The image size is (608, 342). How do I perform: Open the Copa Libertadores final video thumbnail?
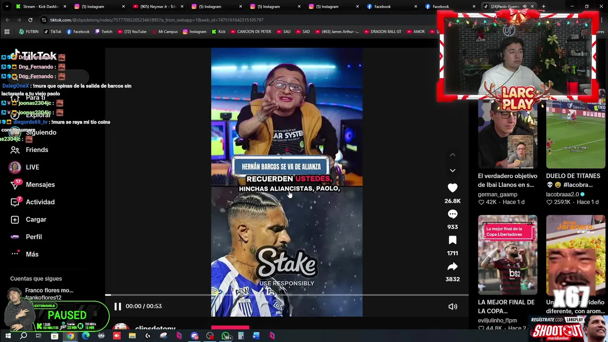(507, 255)
